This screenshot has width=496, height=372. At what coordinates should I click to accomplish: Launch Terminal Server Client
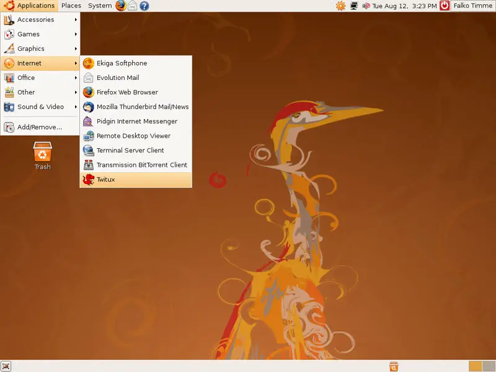coord(136,151)
